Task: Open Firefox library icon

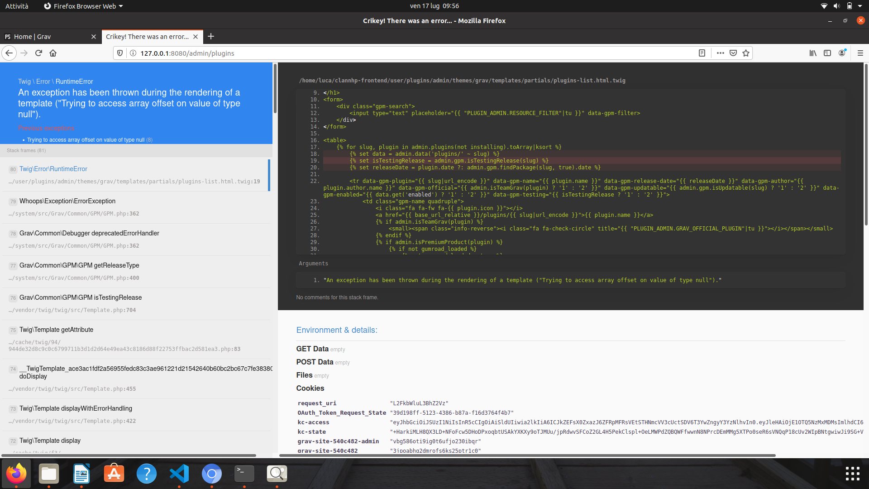Action: pyautogui.click(x=813, y=53)
